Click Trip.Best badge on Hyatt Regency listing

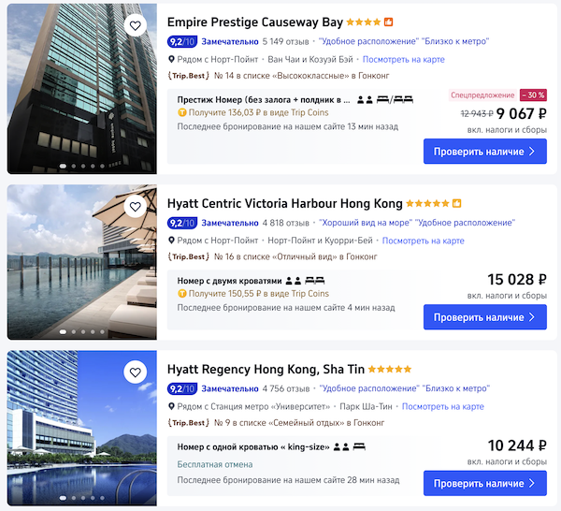[x=188, y=423]
